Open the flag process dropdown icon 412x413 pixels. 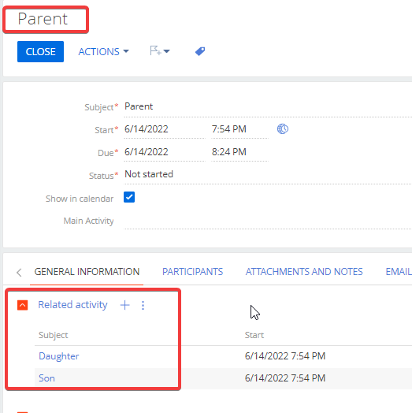(x=160, y=50)
